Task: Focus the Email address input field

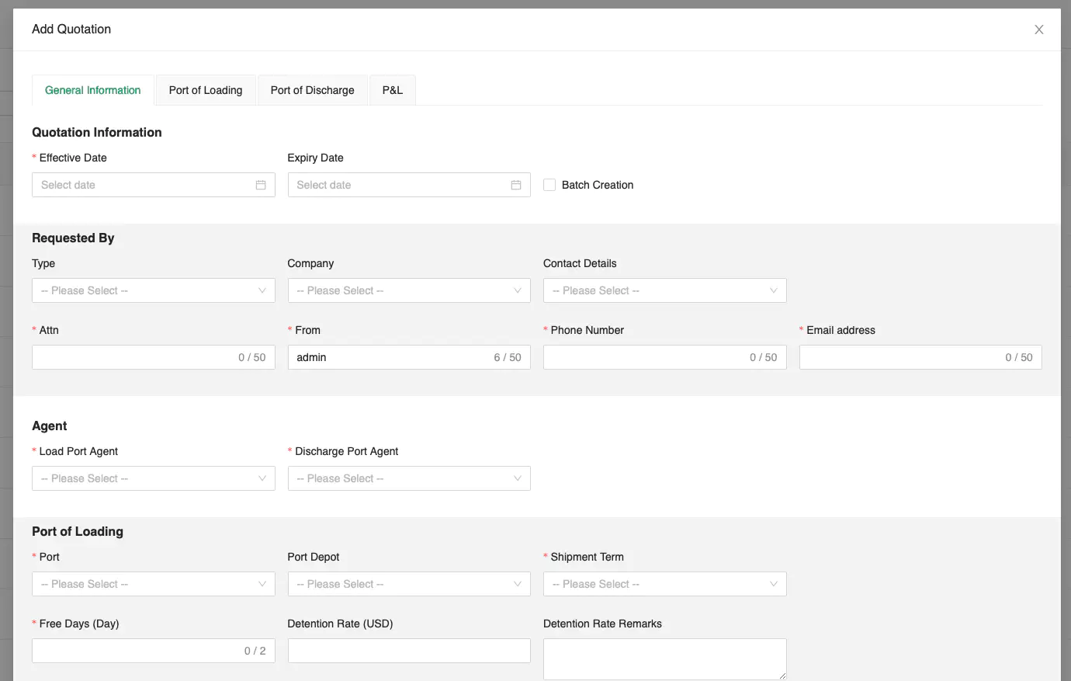Action: [x=920, y=357]
